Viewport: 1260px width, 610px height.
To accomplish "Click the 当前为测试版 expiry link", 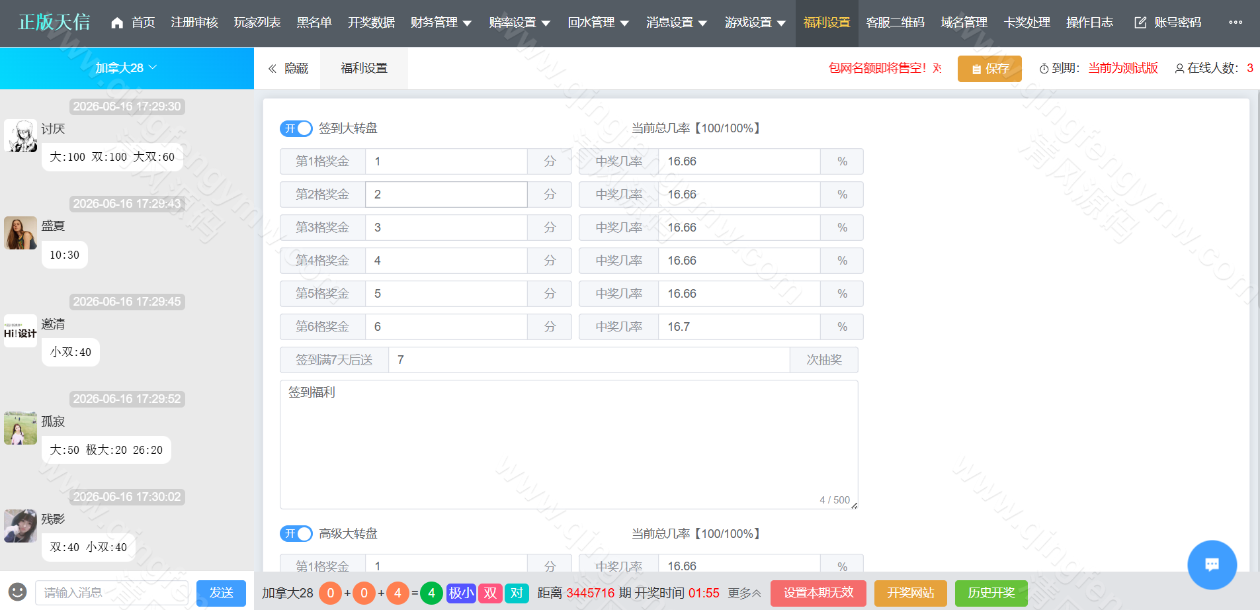I will (x=1123, y=68).
